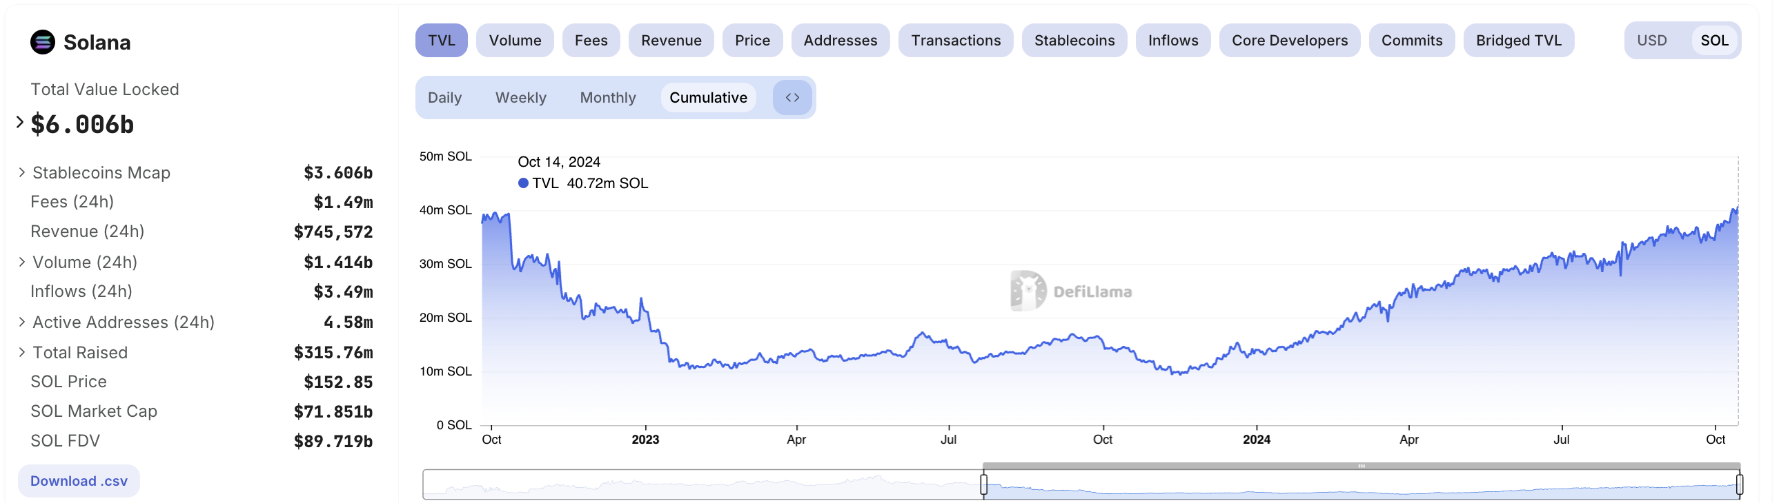This screenshot has height=503, width=1779.
Task: Select the Monthly interval tab
Action: (607, 97)
